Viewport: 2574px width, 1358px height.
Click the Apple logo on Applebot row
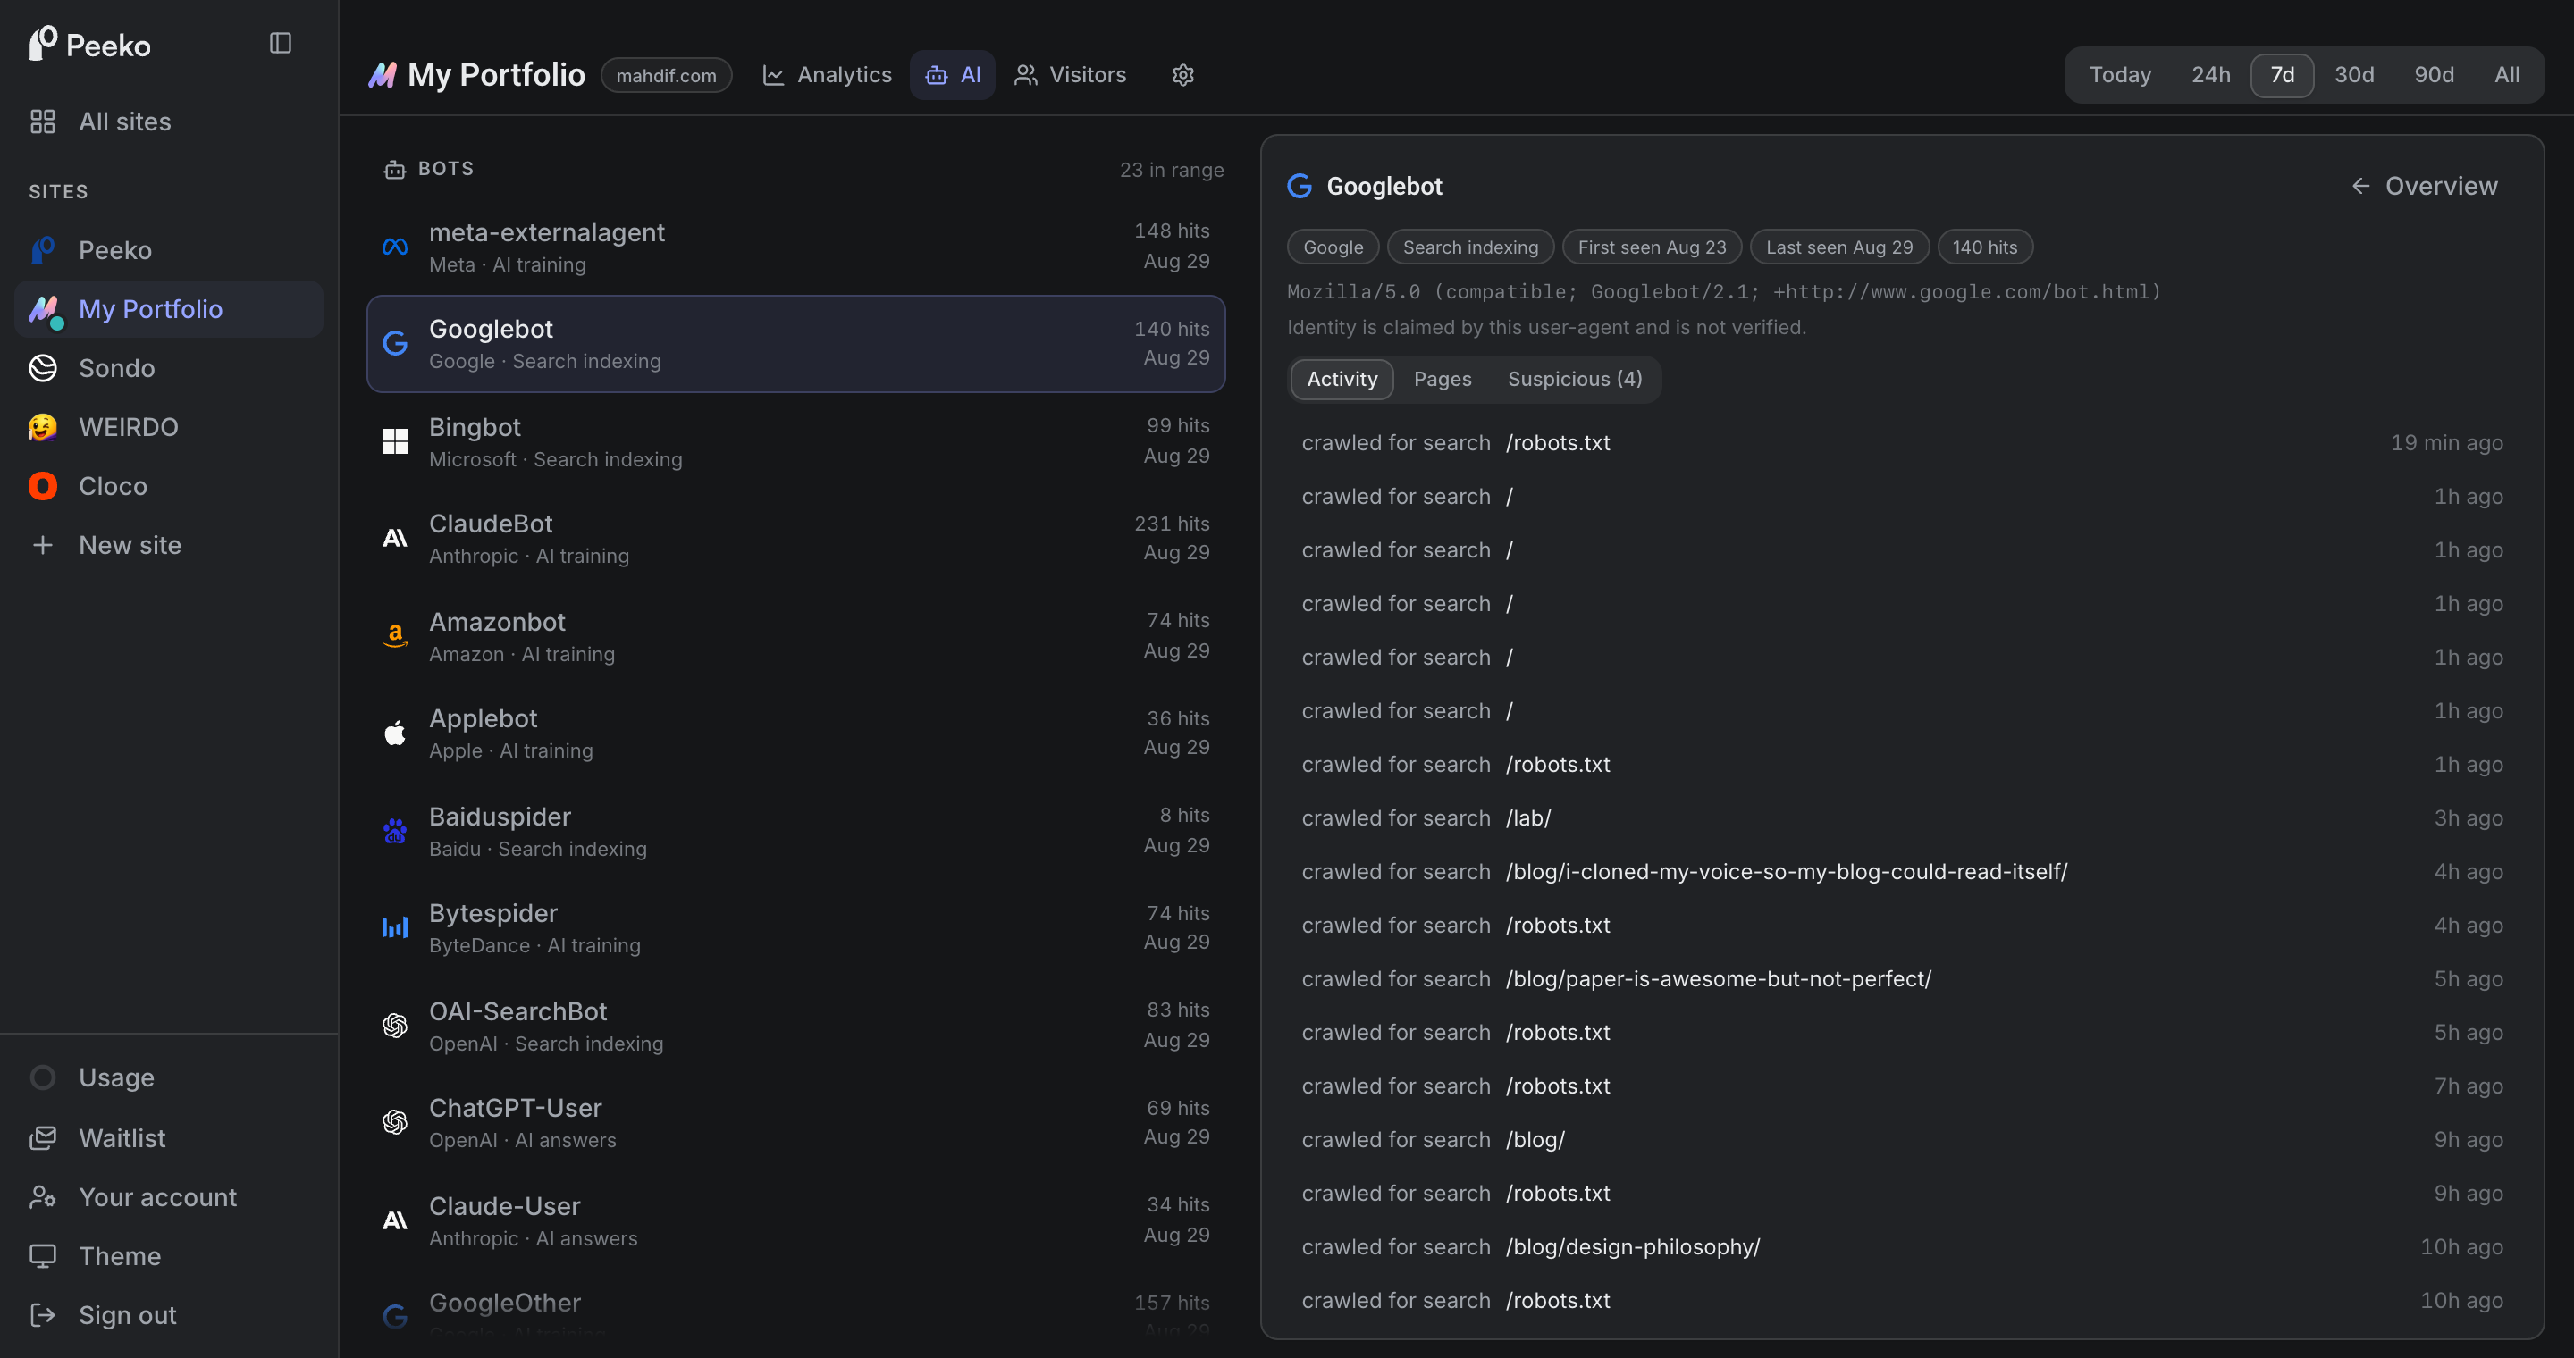point(395,733)
